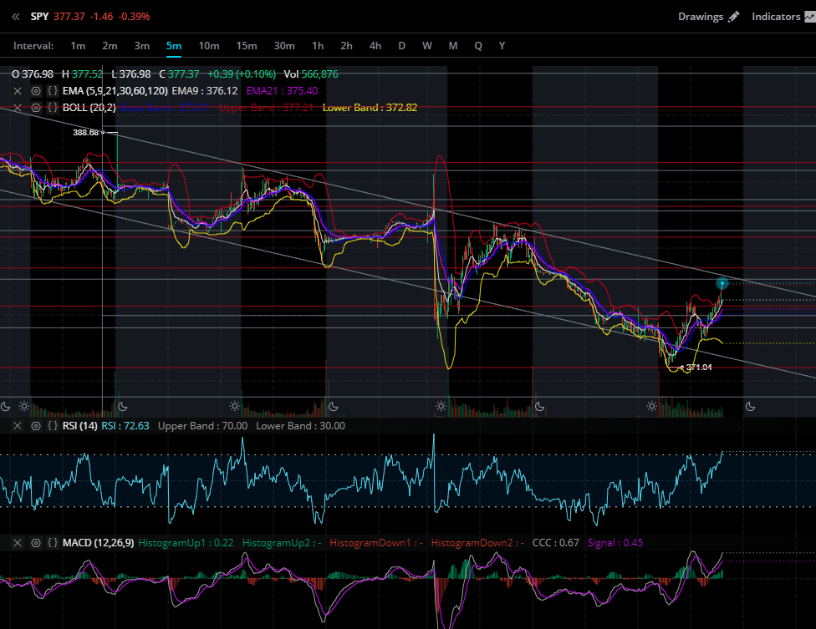Click the Vol 566,876 readout
Screen dimensions: 816x629
(311, 74)
